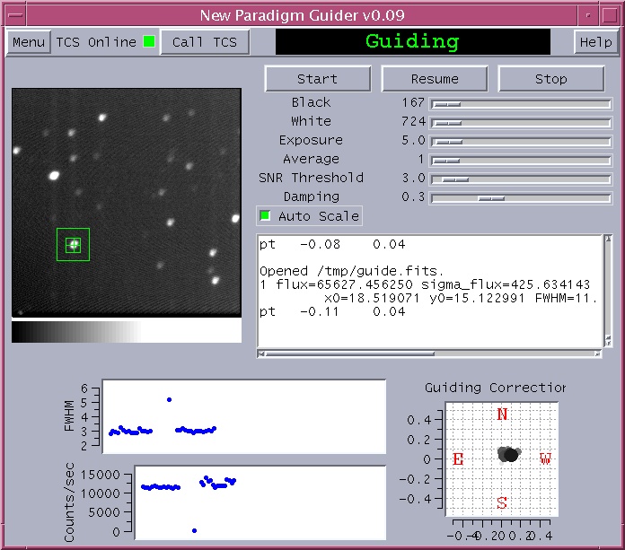Image resolution: width=625 pixels, height=550 pixels.
Task: Stop guiding with the Stop button
Action: pyautogui.click(x=550, y=79)
